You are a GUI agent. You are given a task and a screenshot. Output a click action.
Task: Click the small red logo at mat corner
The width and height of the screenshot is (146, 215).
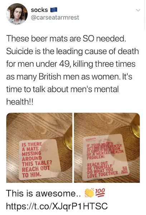[x=125, y=170]
